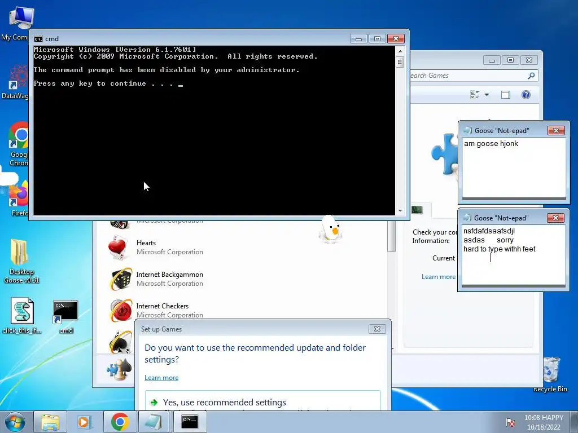
Task: Switch to Chrome in the taskbar
Action: 120,422
